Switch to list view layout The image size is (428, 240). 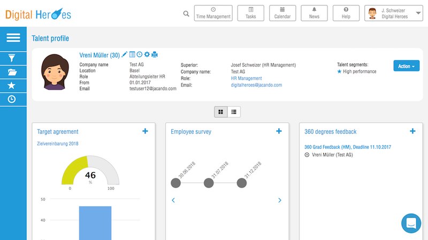click(234, 111)
